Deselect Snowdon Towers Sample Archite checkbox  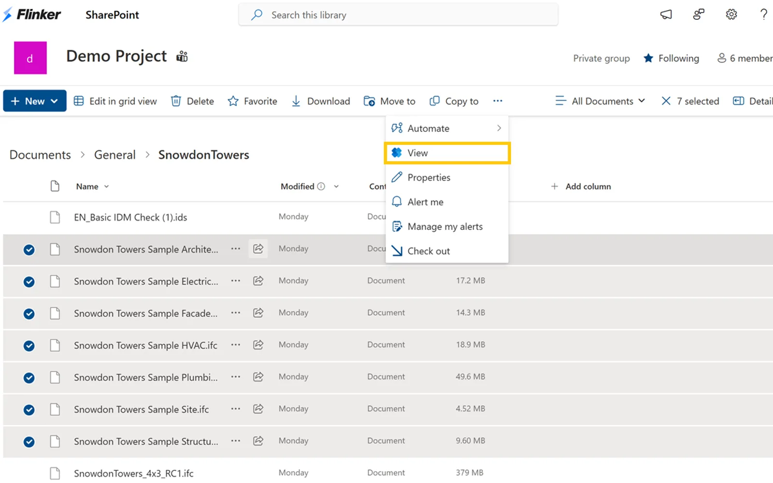[x=29, y=250]
